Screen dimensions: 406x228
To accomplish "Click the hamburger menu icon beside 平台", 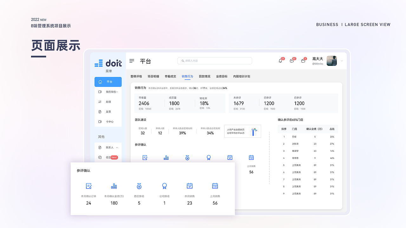I will [x=132, y=61].
